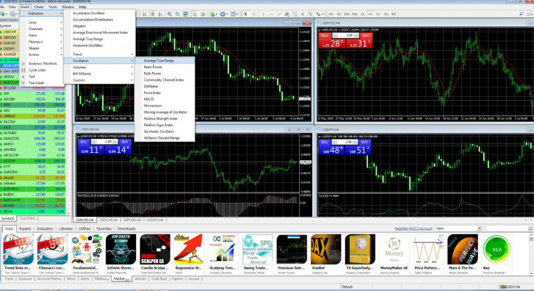This screenshot has width=534, height=291.
Task: Select the text label A tool
Action: click(302, 14)
